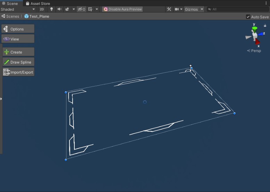This screenshot has height=192, width=270.
Task: Click the blue Z axis cone
Action: [x=261, y=34]
